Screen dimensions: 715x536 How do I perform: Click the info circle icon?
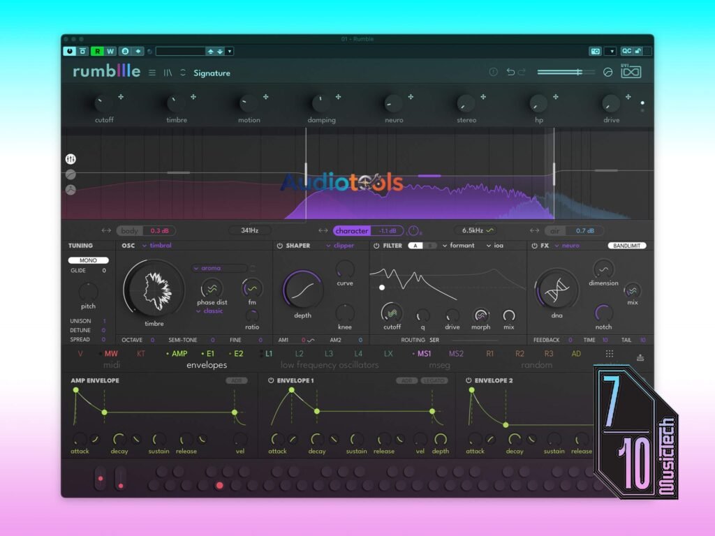pyautogui.click(x=493, y=72)
